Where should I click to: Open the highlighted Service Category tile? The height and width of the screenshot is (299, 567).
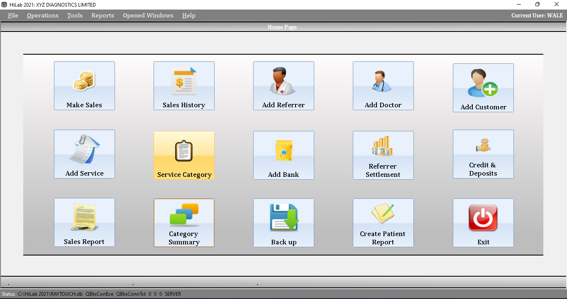[184, 155]
